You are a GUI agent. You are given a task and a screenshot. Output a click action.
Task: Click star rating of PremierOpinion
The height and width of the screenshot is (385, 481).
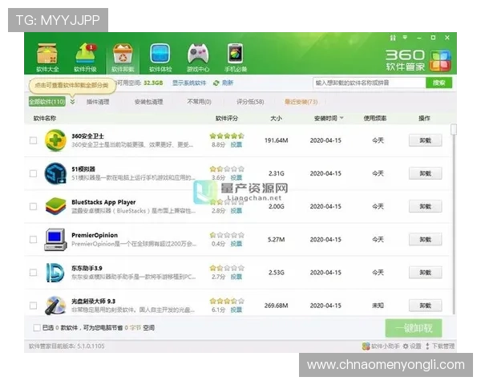tap(227, 235)
